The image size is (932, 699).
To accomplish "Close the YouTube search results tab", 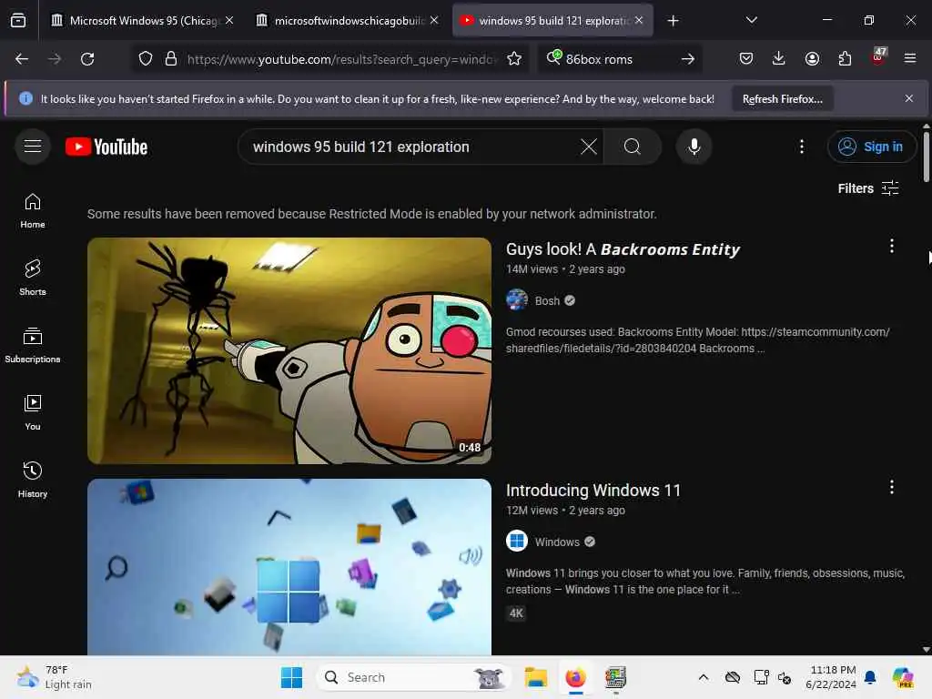I will pos(639,21).
